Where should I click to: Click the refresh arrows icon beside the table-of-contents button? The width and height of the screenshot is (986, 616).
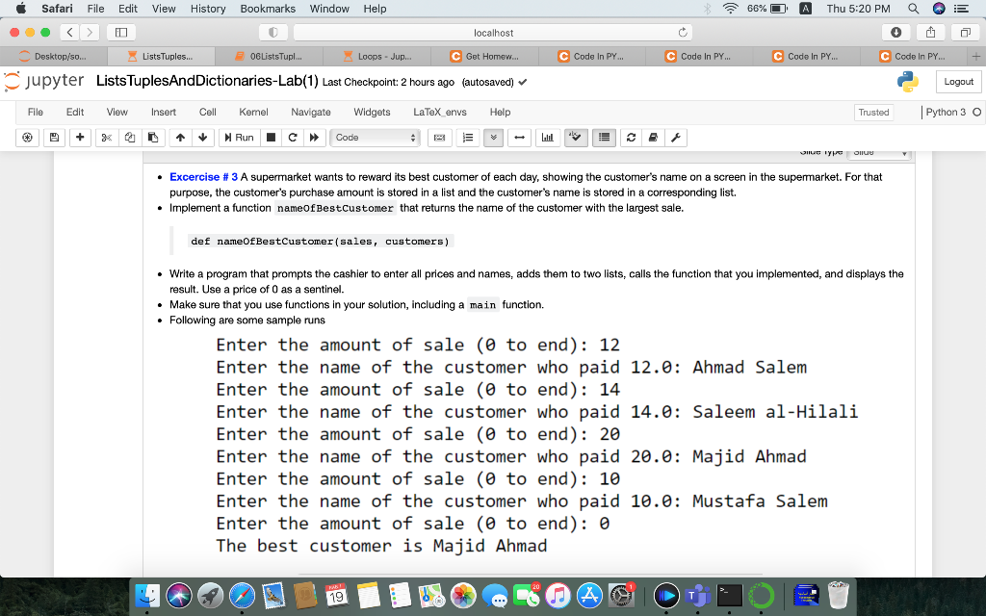[x=631, y=137]
